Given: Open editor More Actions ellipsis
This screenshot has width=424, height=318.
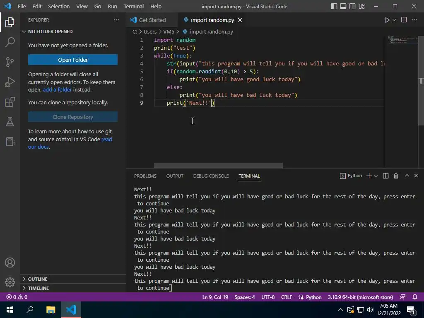Looking at the screenshot, I should point(414,20).
